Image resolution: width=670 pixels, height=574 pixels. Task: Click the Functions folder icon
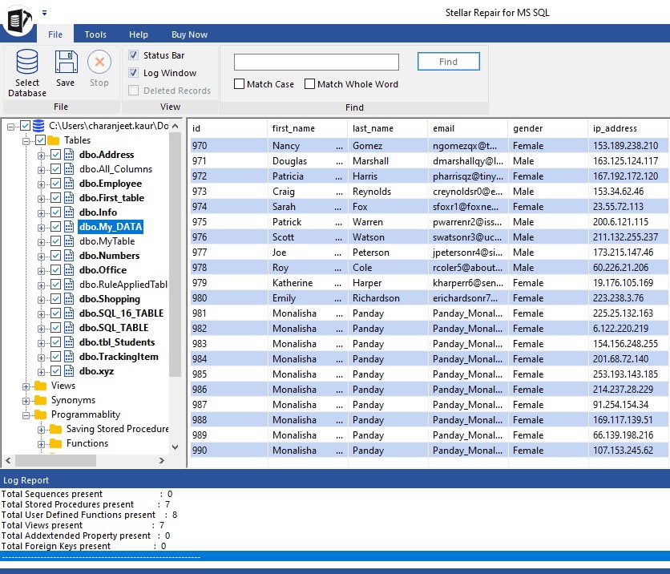point(55,443)
